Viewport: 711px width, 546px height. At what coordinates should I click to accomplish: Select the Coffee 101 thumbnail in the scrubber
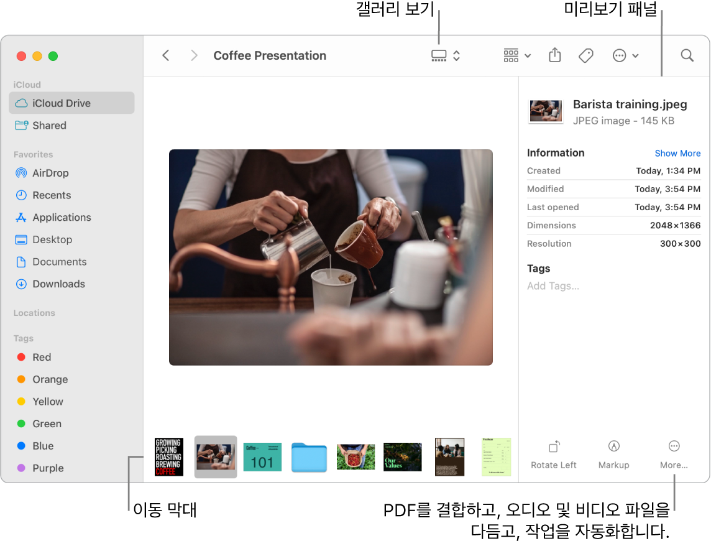coord(262,456)
